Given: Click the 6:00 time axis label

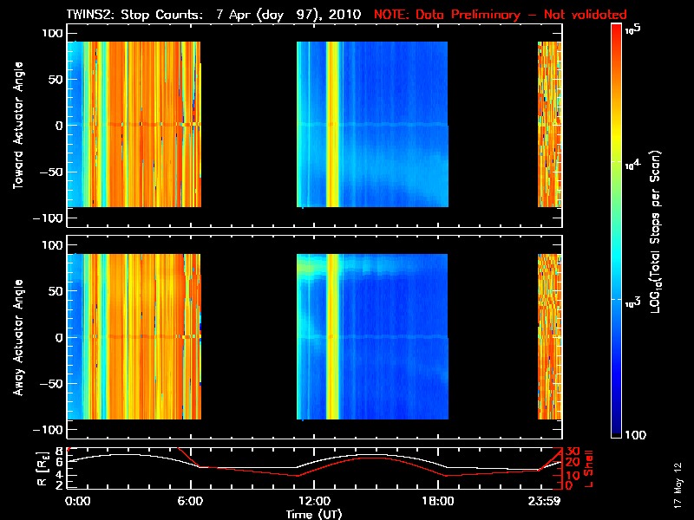Looking at the screenshot, I should [190, 502].
